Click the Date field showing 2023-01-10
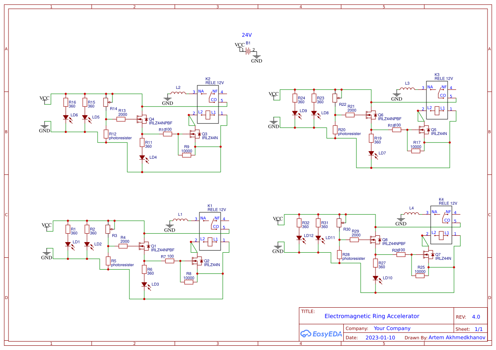Viewport: 496px width, 350px height. [x=381, y=337]
